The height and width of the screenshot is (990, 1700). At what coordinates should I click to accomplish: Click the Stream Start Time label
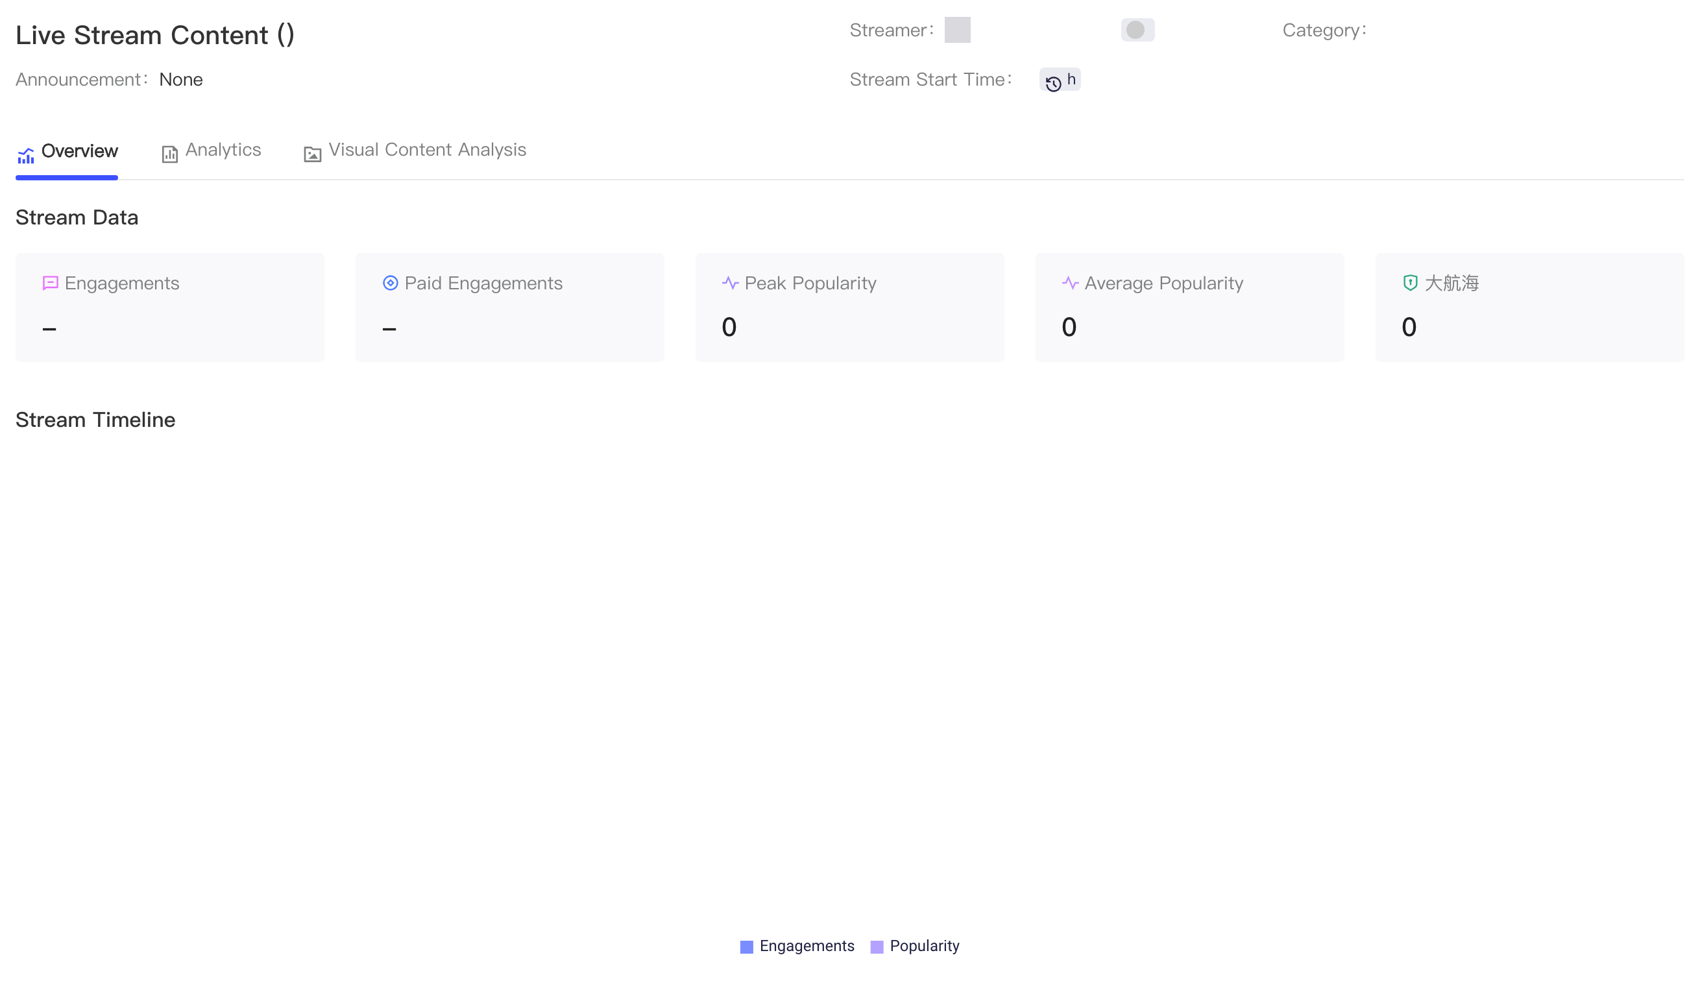coord(930,80)
